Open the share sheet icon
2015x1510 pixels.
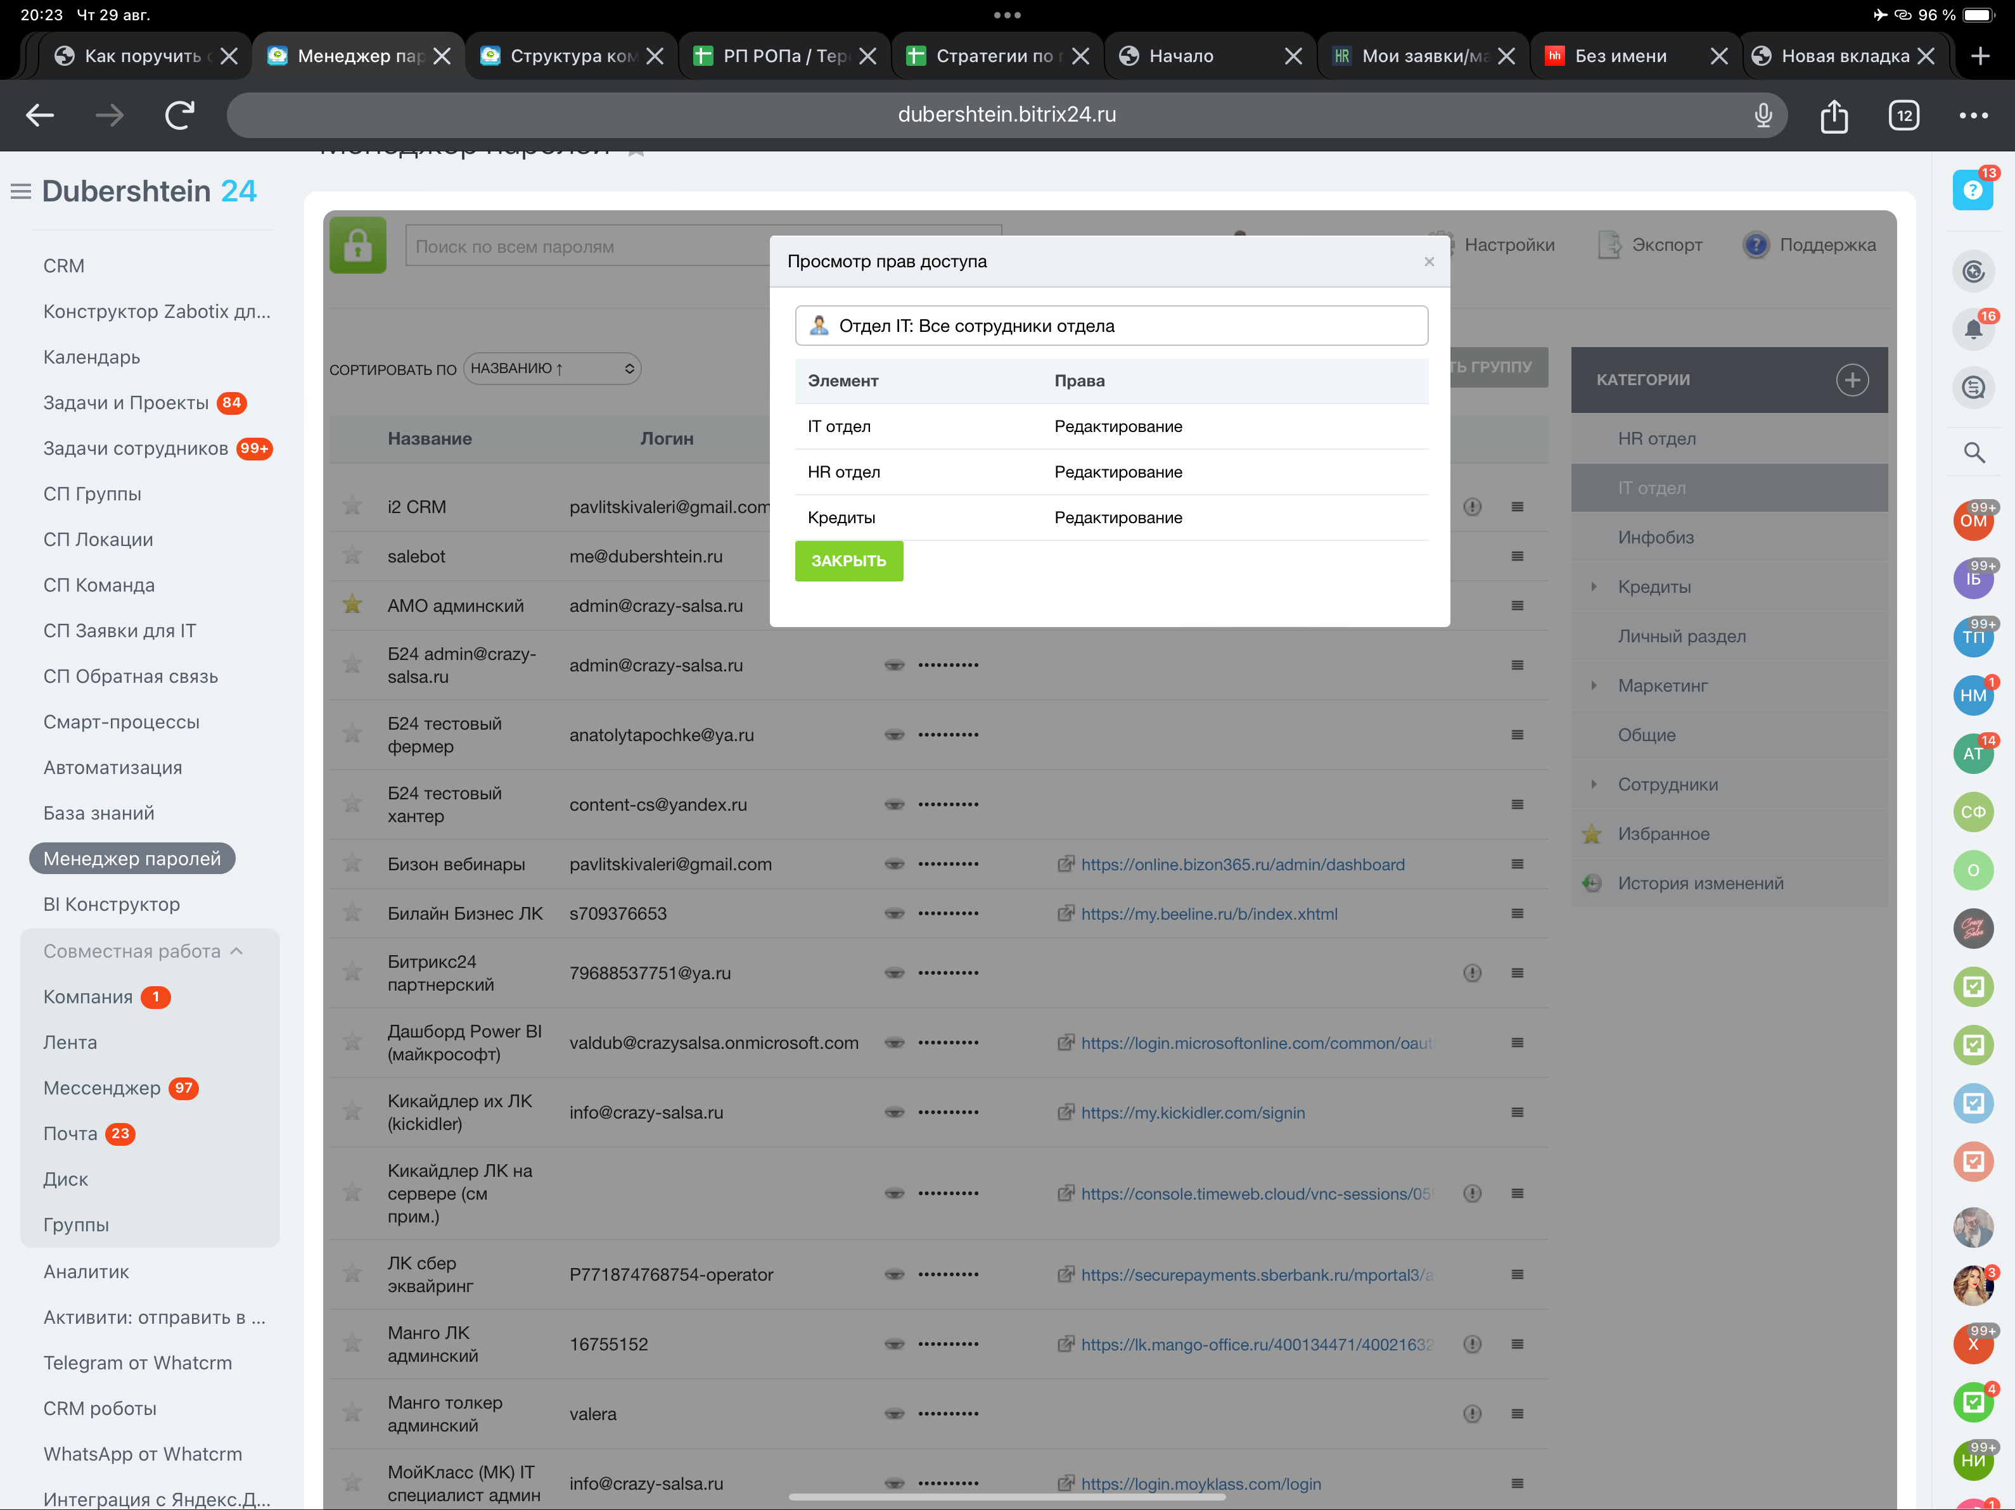point(1834,115)
